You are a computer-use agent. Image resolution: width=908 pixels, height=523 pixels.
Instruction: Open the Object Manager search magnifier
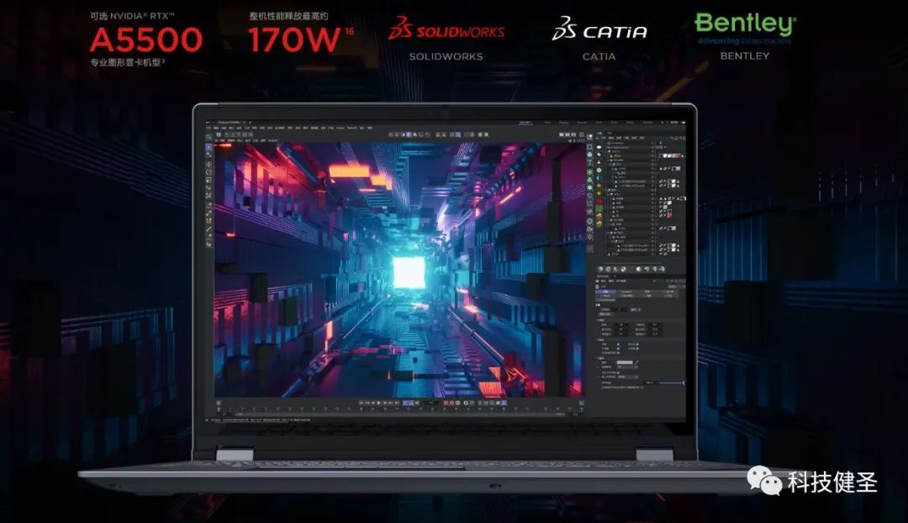[672, 139]
